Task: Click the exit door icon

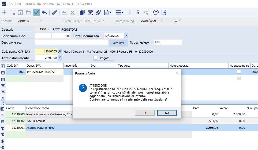Action: click(x=164, y=12)
